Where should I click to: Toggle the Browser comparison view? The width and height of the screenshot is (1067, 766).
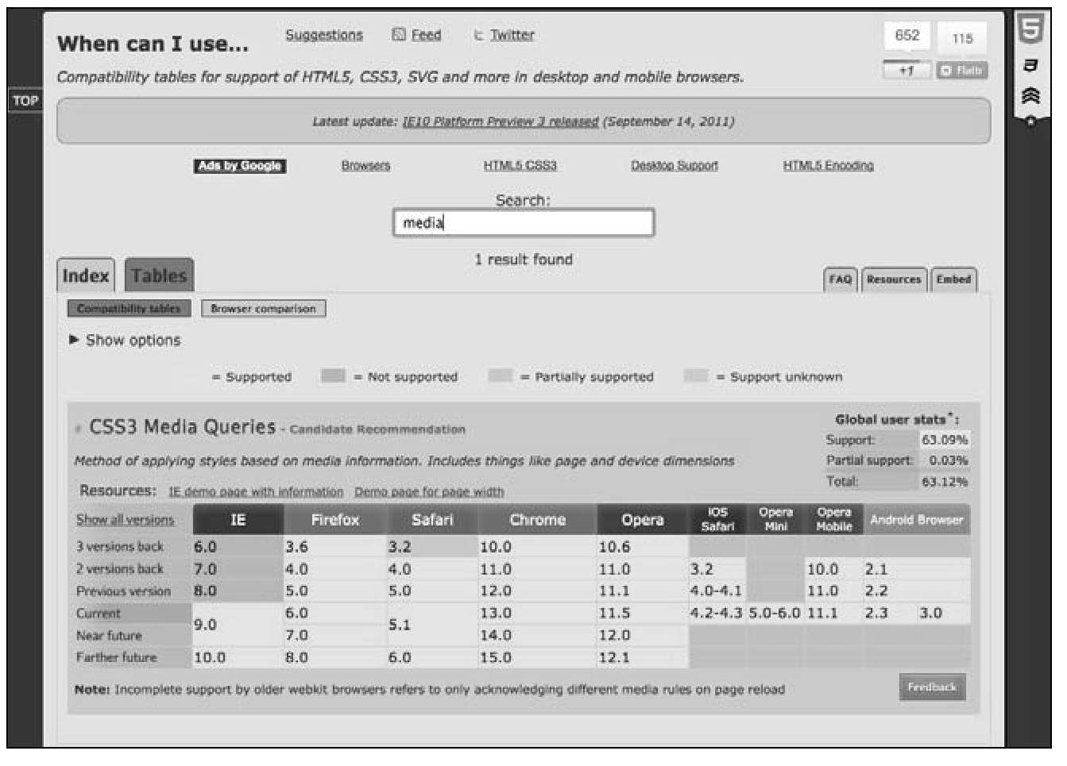pos(263,309)
